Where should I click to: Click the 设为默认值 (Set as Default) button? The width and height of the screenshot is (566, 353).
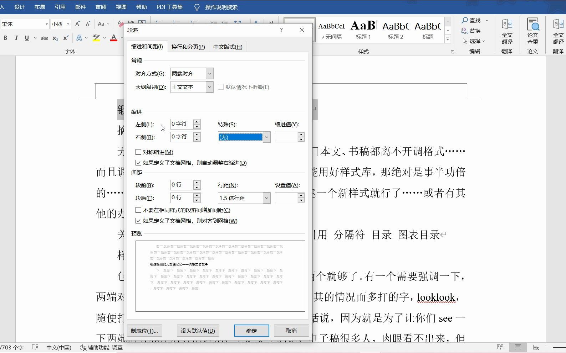198,331
